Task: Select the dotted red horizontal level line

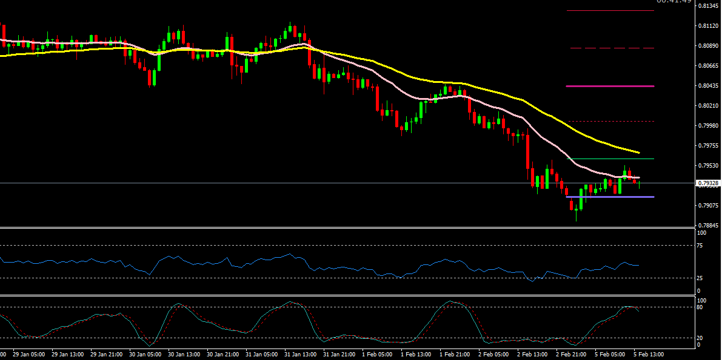Action: pos(611,122)
